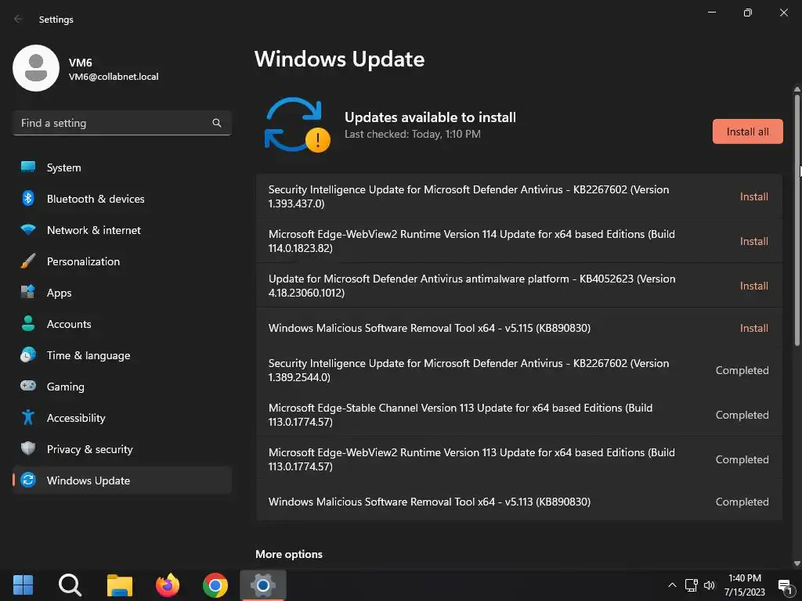Open Time & language settings

point(121,355)
